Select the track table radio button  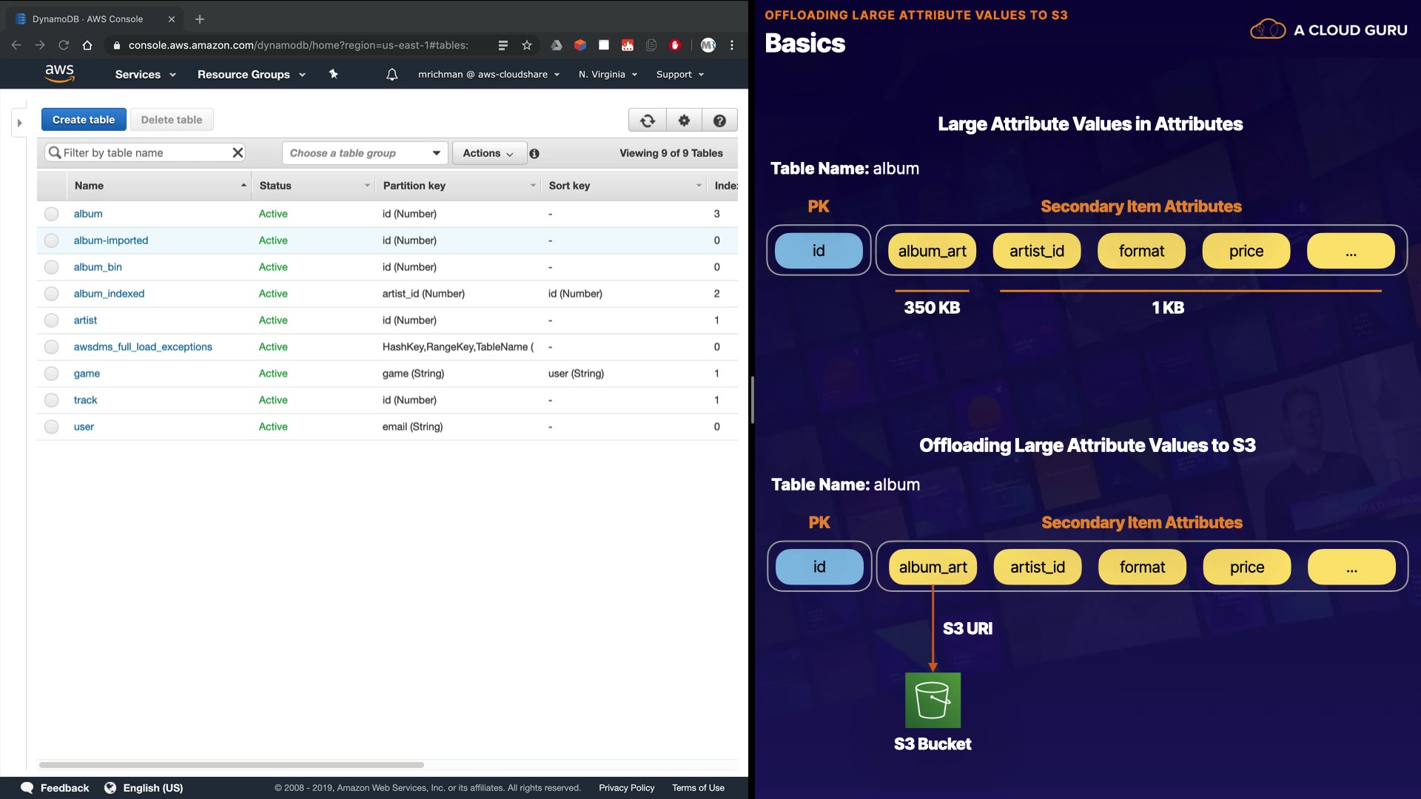51,400
